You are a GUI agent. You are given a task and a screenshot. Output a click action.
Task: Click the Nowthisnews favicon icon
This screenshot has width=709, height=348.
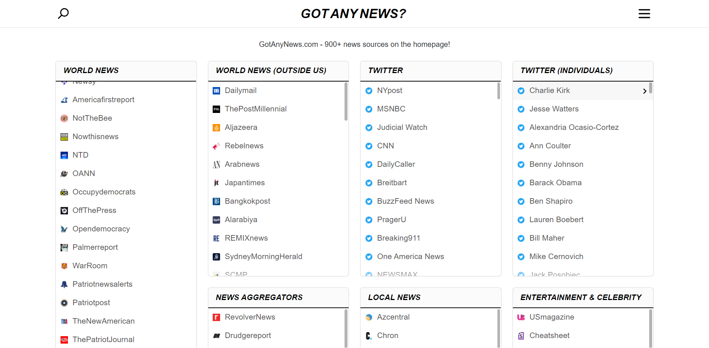point(64,137)
